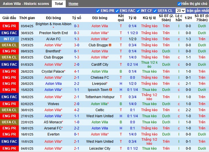Open Celtic team link
The height and width of the screenshot is (152, 209).
[100, 110]
